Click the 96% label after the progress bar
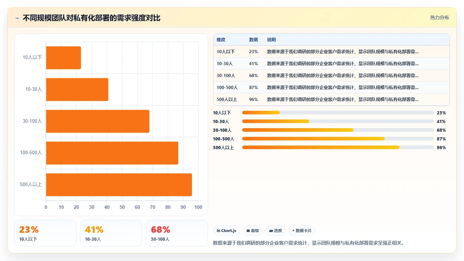The width and height of the screenshot is (464, 261). click(441, 148)
